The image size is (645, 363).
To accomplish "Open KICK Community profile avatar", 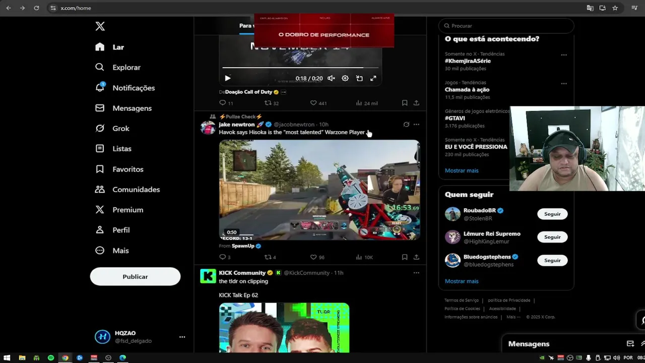I will click(208, 276).
